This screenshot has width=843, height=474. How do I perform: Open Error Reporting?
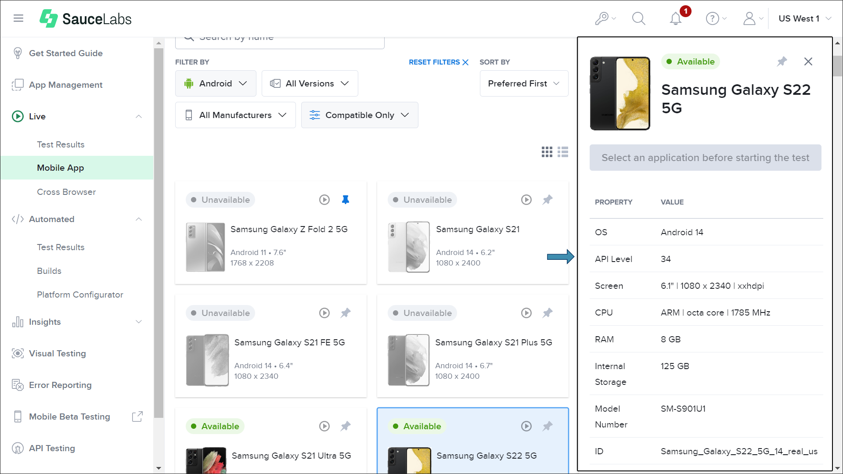60,385
